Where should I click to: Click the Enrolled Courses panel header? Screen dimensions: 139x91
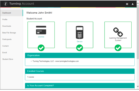click(80, 71)
